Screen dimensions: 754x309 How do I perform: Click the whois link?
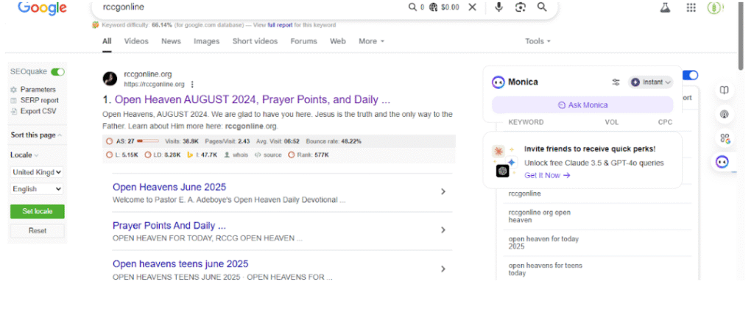pos(241,155)
